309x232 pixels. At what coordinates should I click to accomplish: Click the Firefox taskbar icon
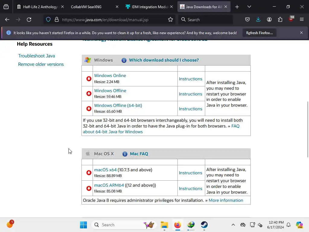[x=177, y=225]
